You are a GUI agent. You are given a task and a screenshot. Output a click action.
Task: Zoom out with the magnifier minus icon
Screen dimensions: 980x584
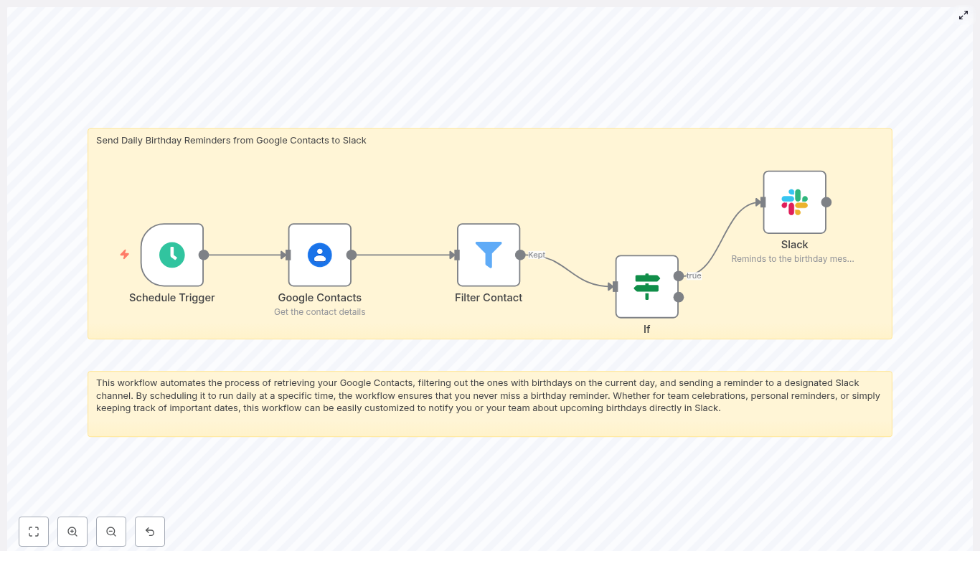coord(111,532)
